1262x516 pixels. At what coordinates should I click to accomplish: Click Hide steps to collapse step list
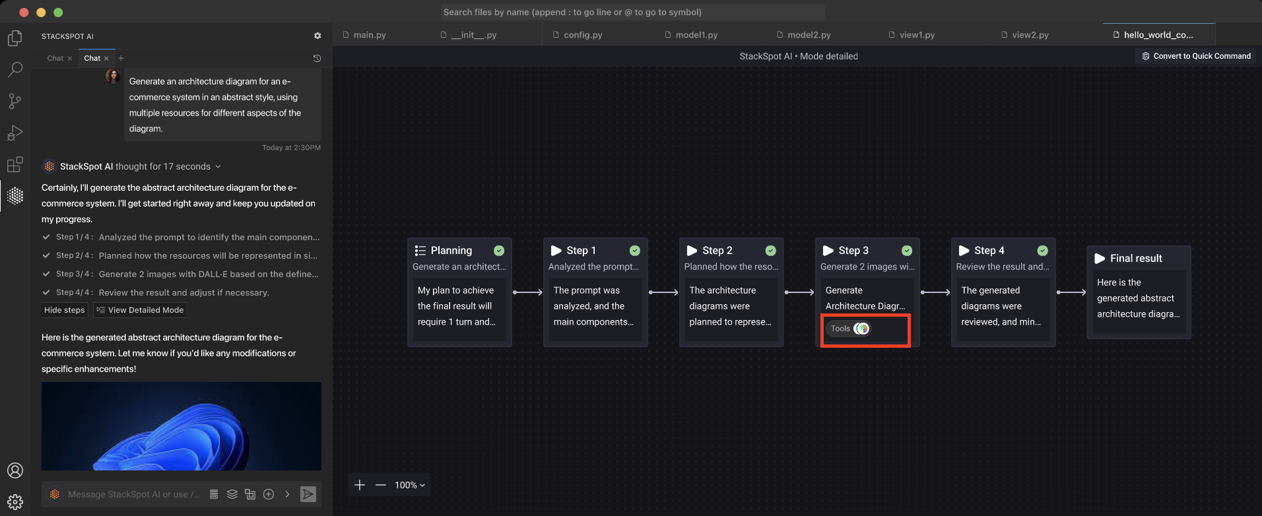click(x=65, y=310)
